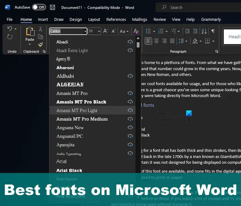Open the Shading color picker
The height and width of the screenshot is (206, 241).
pyautogui.click(x=200, y=41)
